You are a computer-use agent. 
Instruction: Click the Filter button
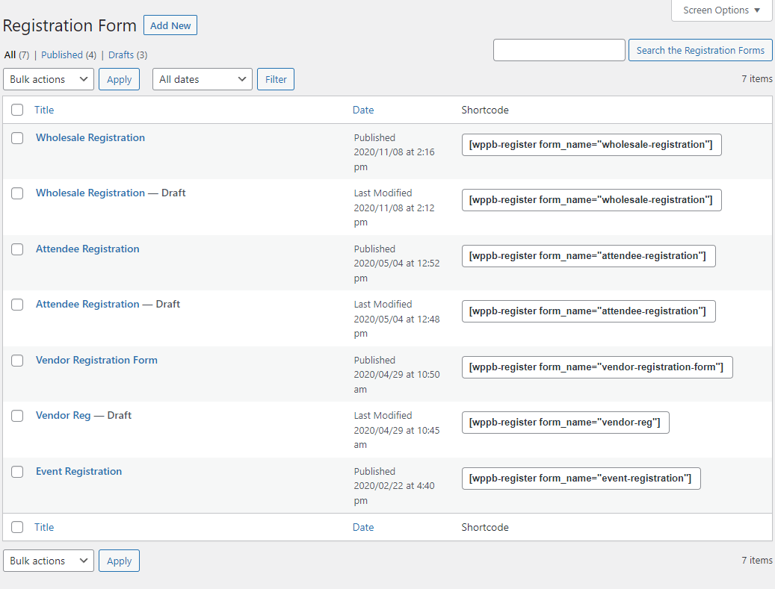click(x=276, y=79)
